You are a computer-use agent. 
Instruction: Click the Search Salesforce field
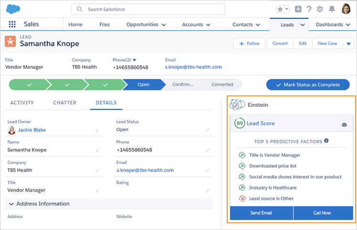pyautogui.click(x=148, y=10)
